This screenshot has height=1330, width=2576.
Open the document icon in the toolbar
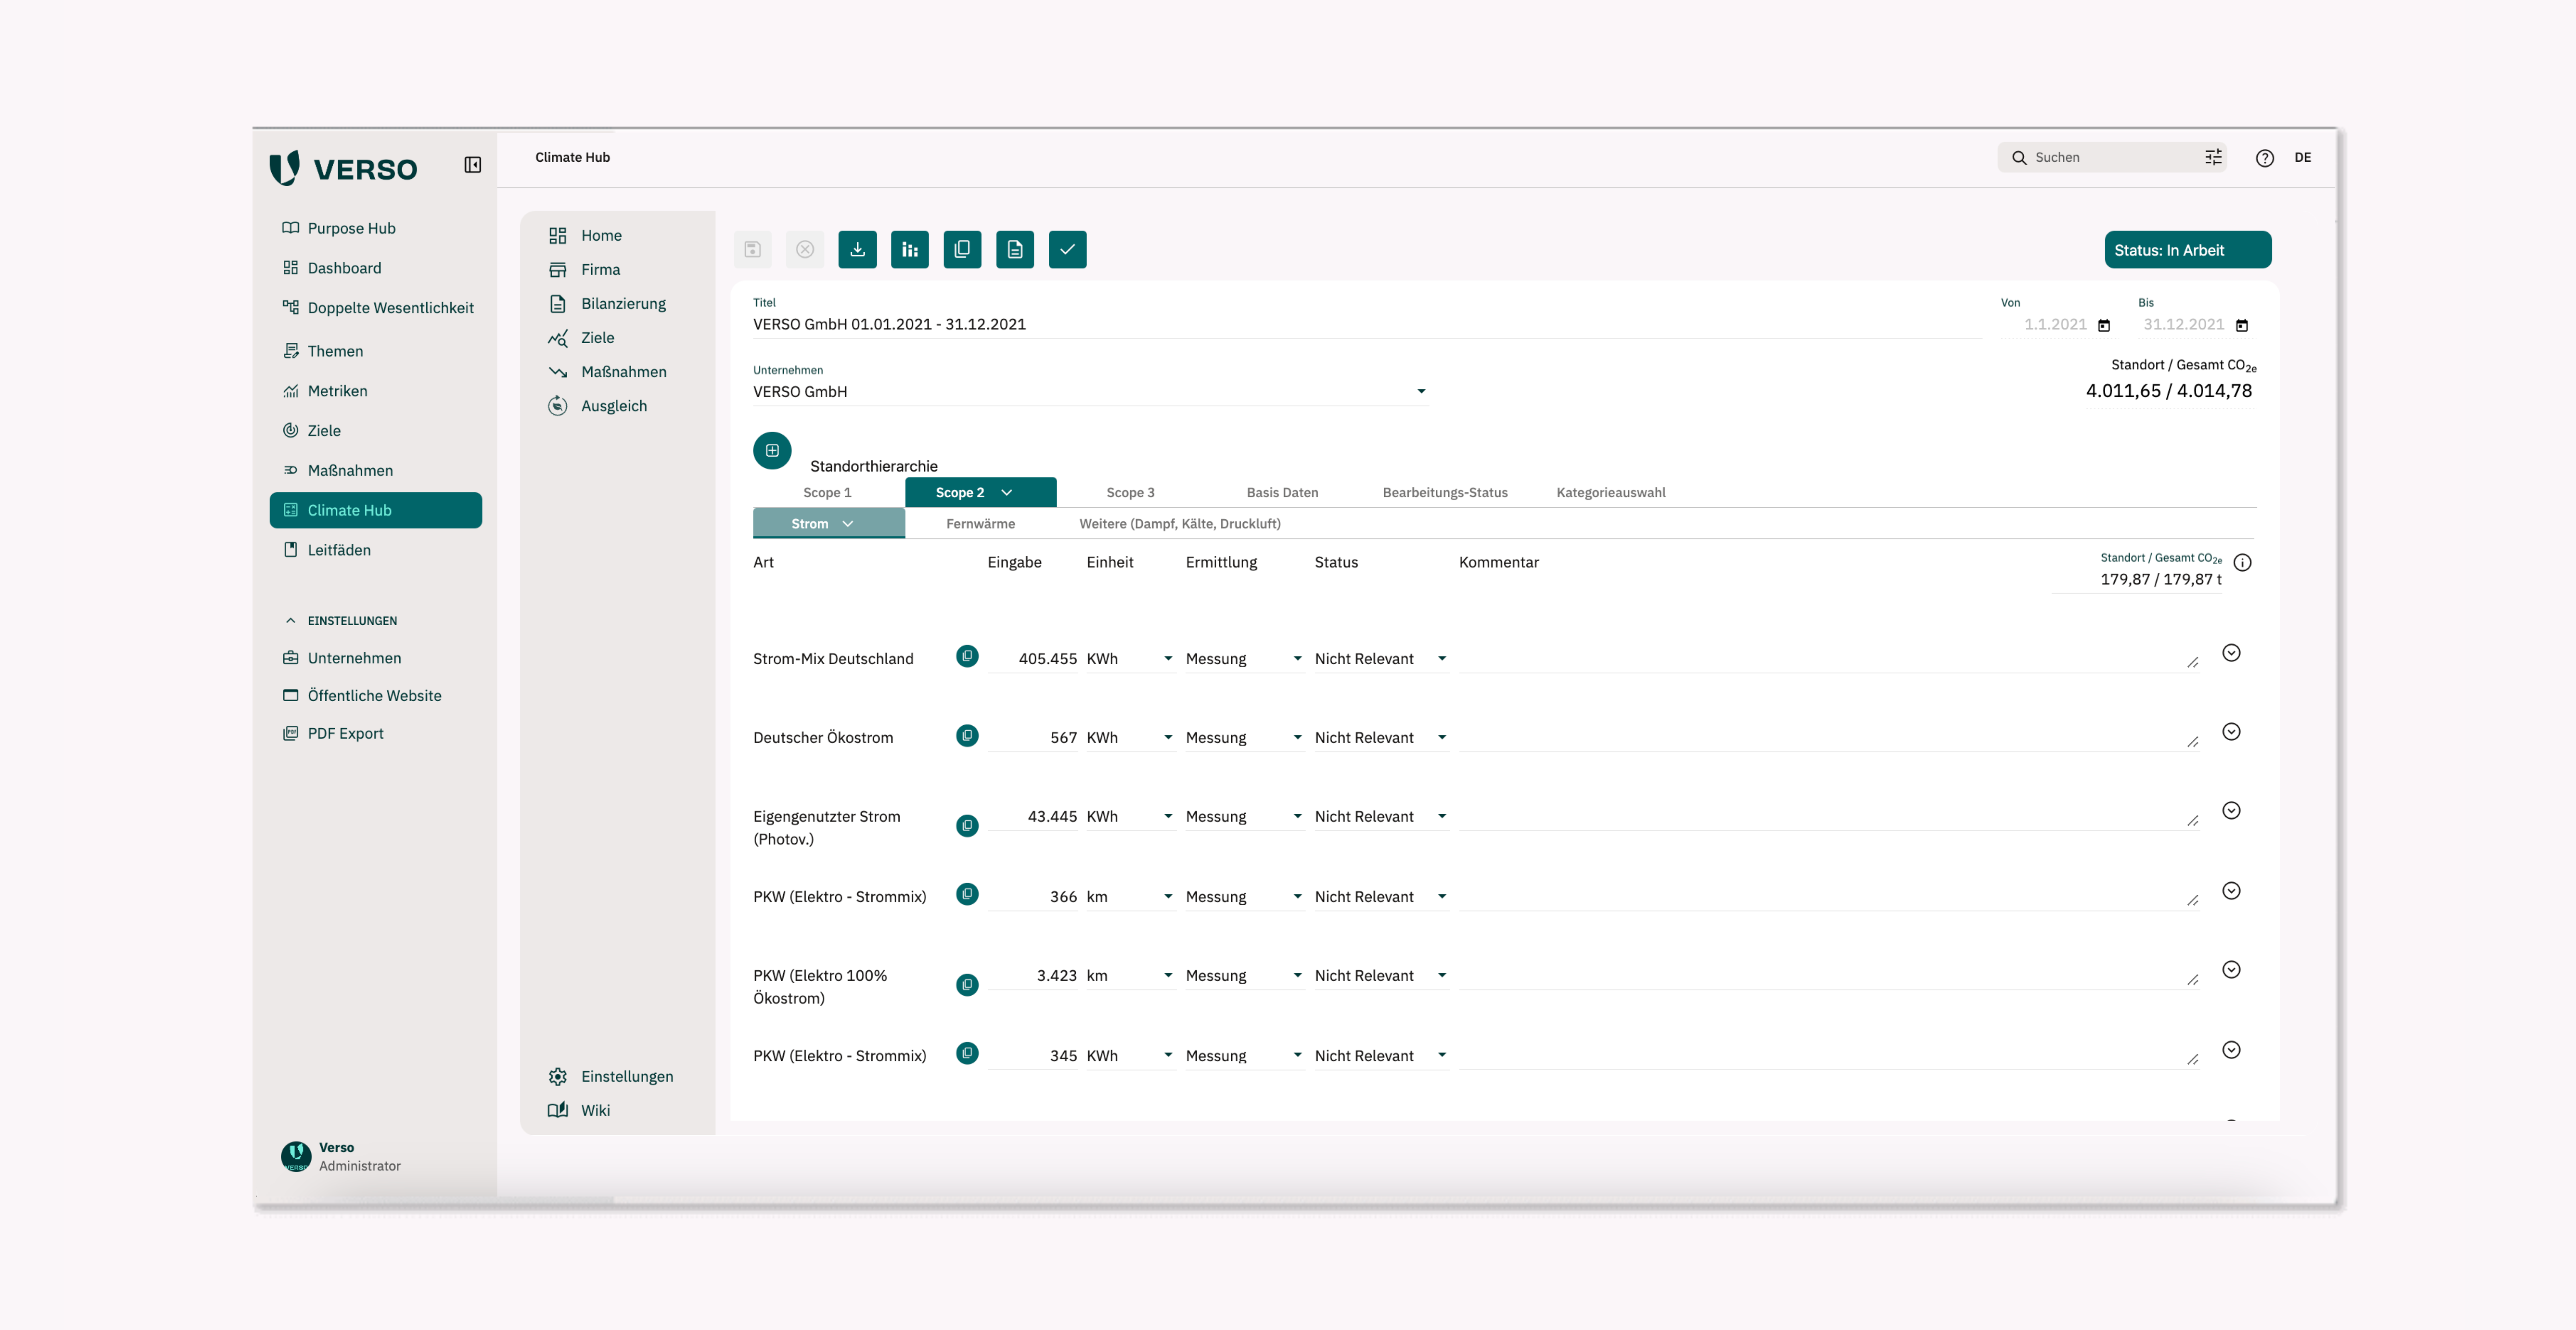tap(1015, 249)
